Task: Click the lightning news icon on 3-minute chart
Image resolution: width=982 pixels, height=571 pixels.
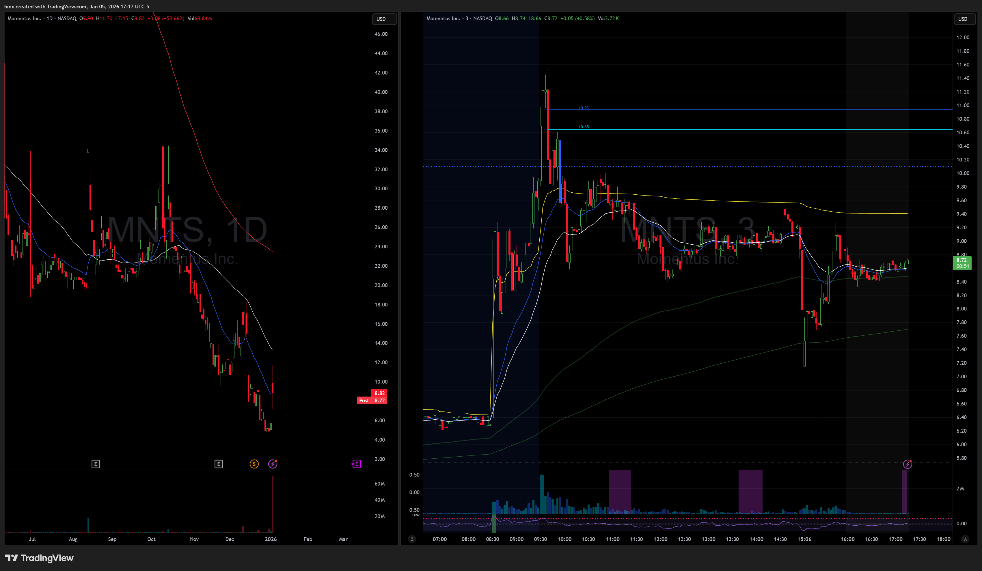Action: click(x=908, y=464)
